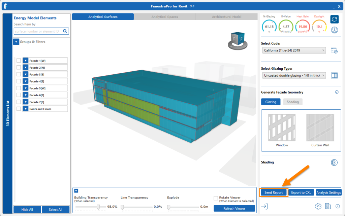Open the Shading globe icon

point(334,163)
